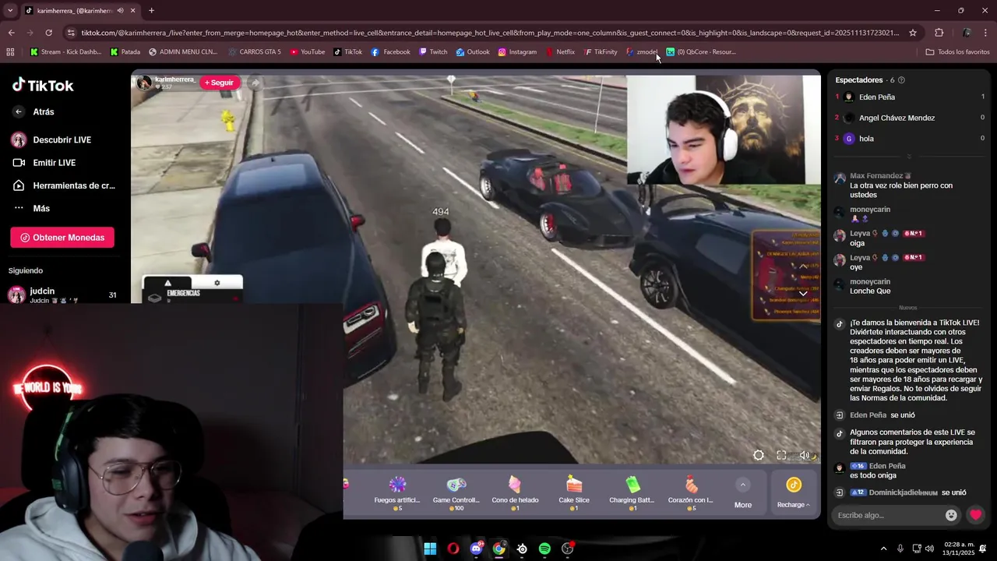Open the YouTube bookmark
Screen dimensions: 997x561
[x=308, y=52]
